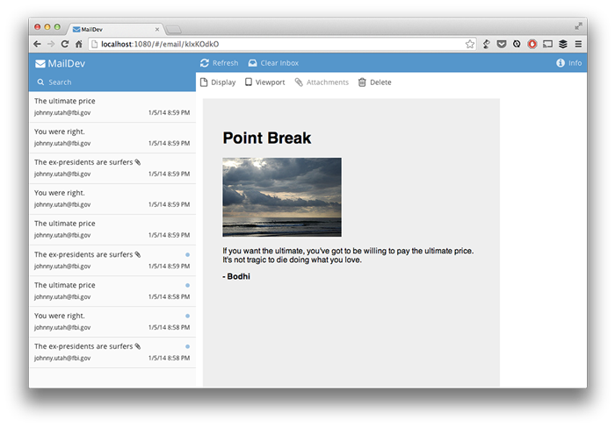615x427 pixels.
Task: Close the MailDev browser tab
Action: point(157,29)
